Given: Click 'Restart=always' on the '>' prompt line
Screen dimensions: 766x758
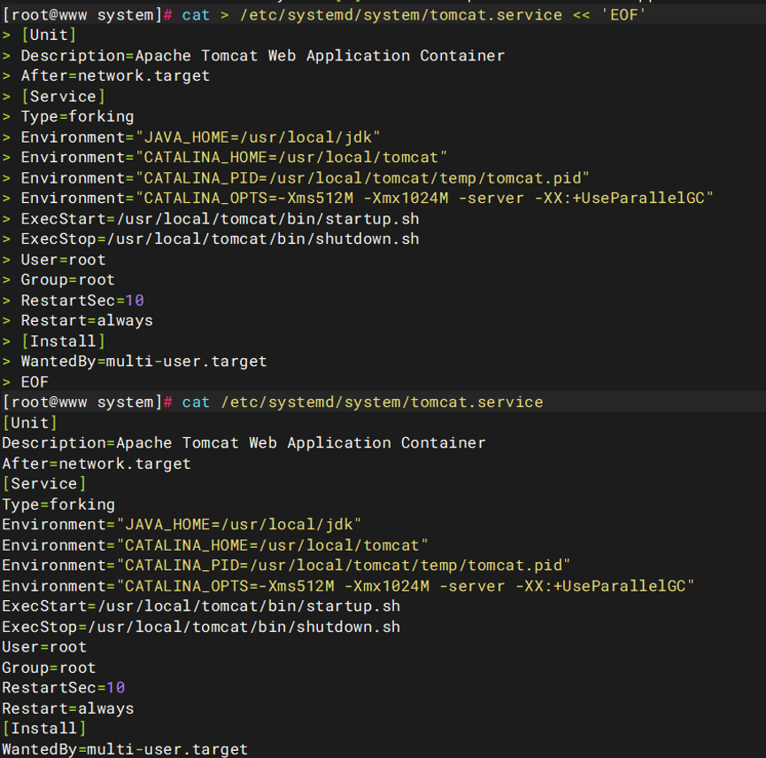Looking at the screenshot, I should point(87,320).
